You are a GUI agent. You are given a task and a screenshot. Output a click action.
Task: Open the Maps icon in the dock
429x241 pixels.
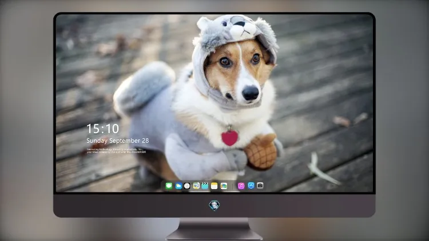click(196, 186)
